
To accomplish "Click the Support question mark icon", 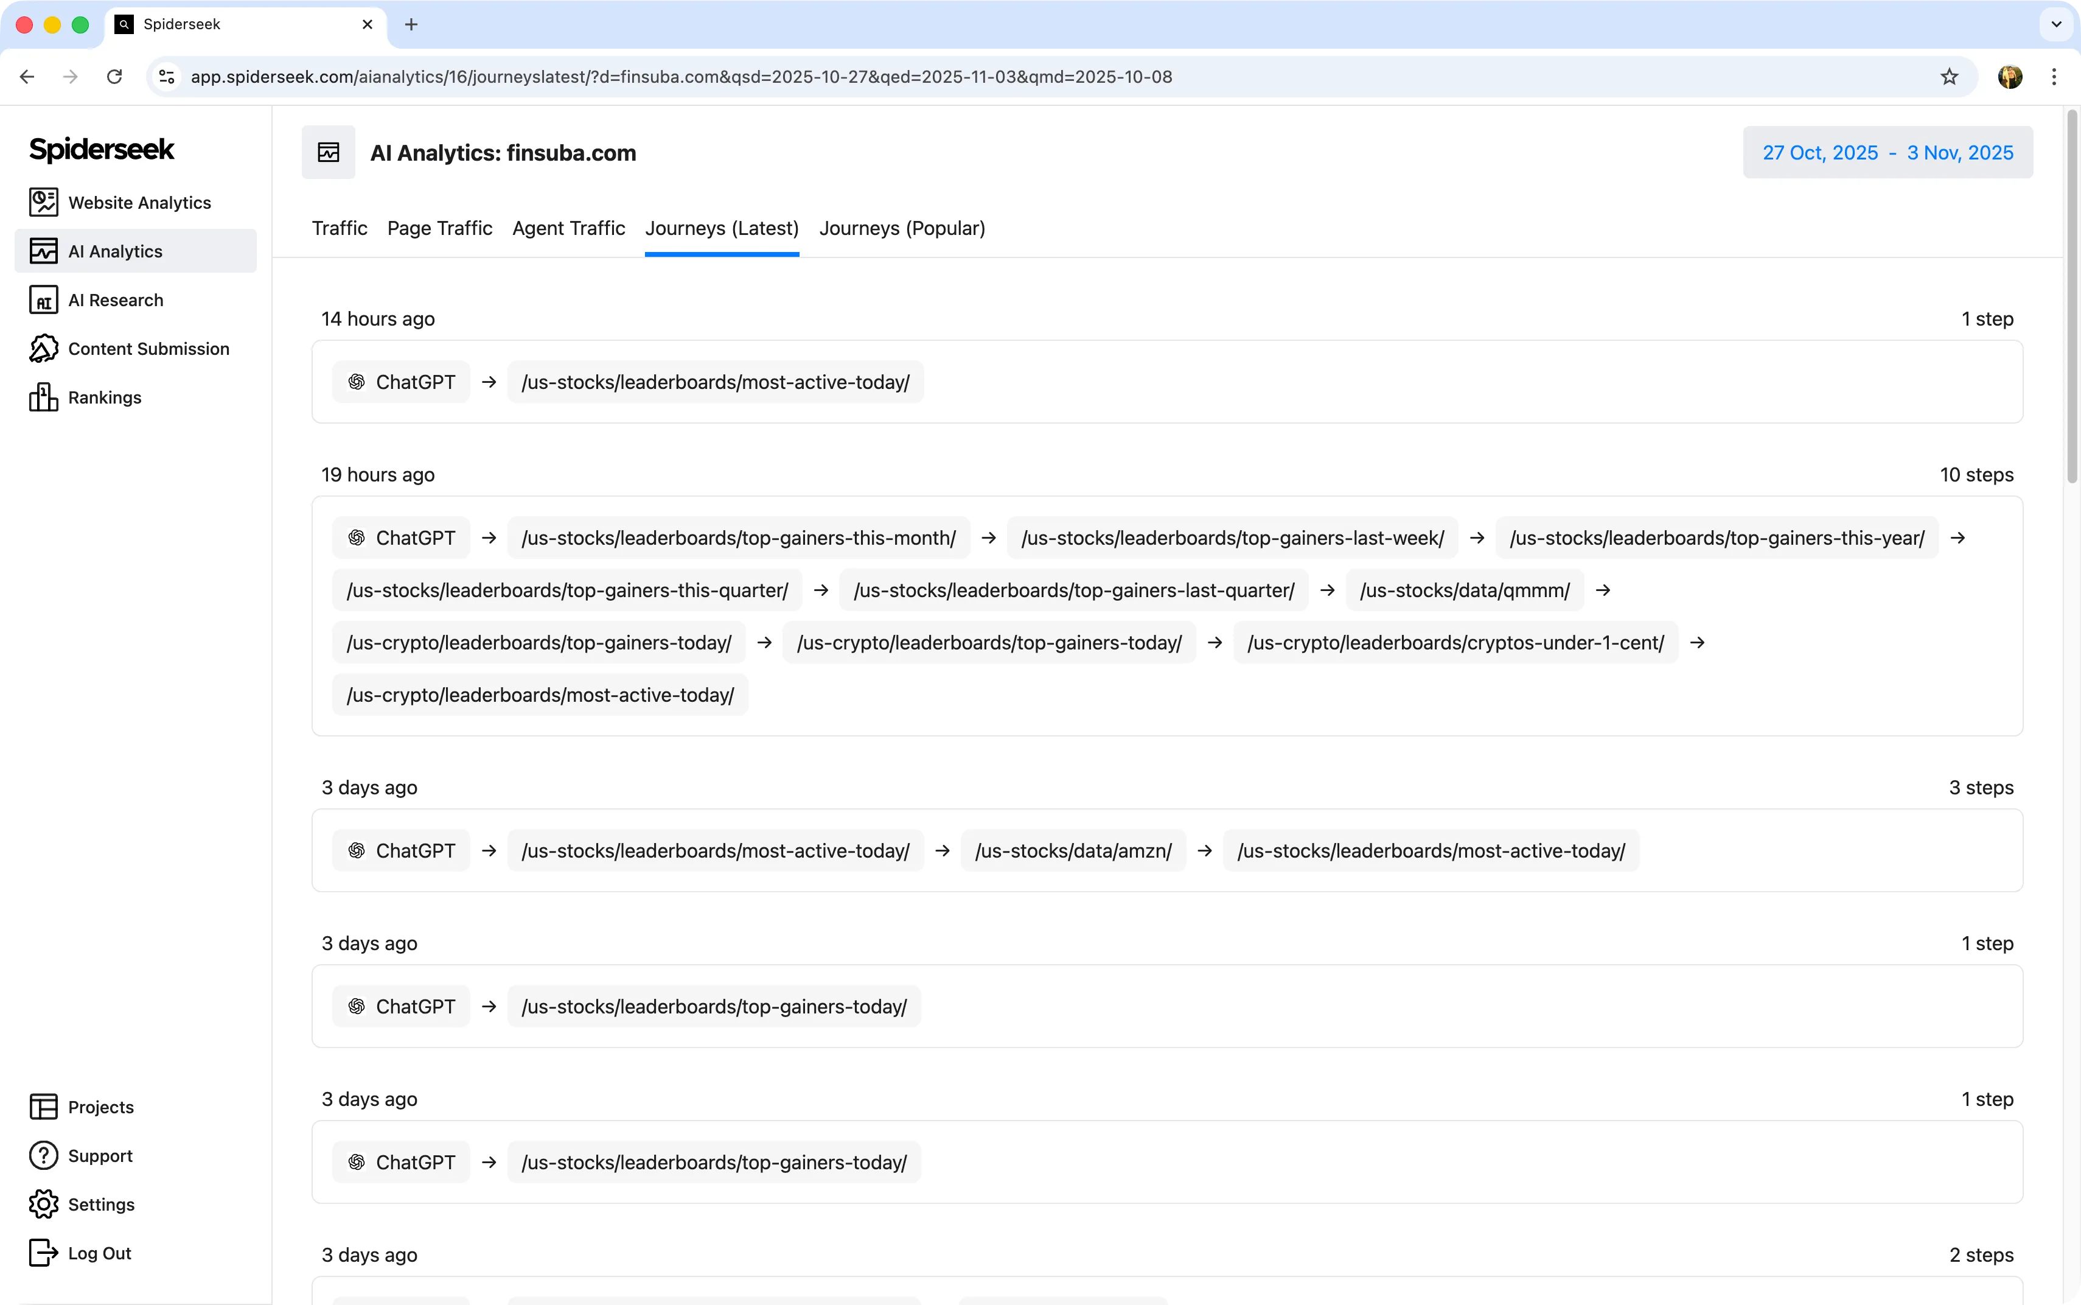I will [43, 1155].
